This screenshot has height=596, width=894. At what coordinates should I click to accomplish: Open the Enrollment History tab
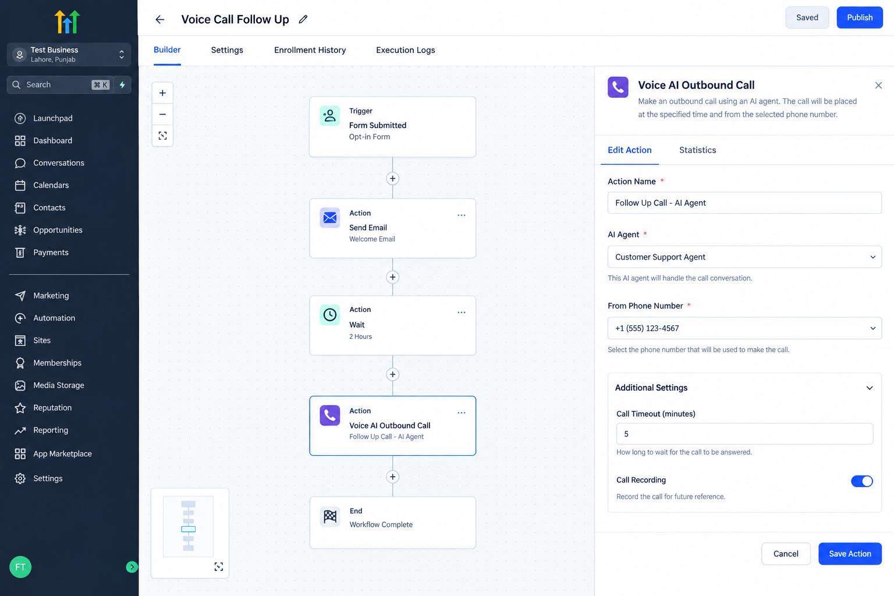point(310,50)
